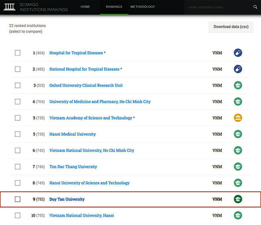
Task: Click Download data (csv) button
Action: [x=231, y=27]
